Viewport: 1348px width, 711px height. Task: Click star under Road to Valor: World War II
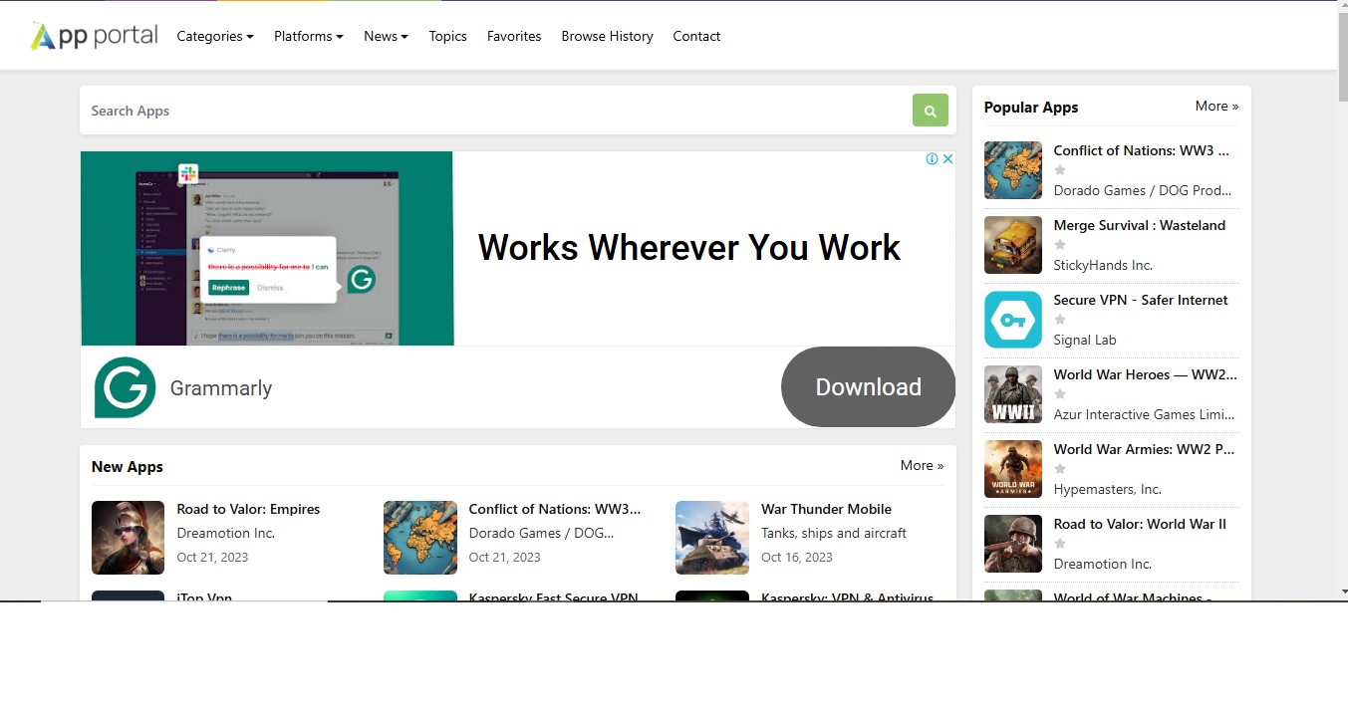click(1060, 544)
